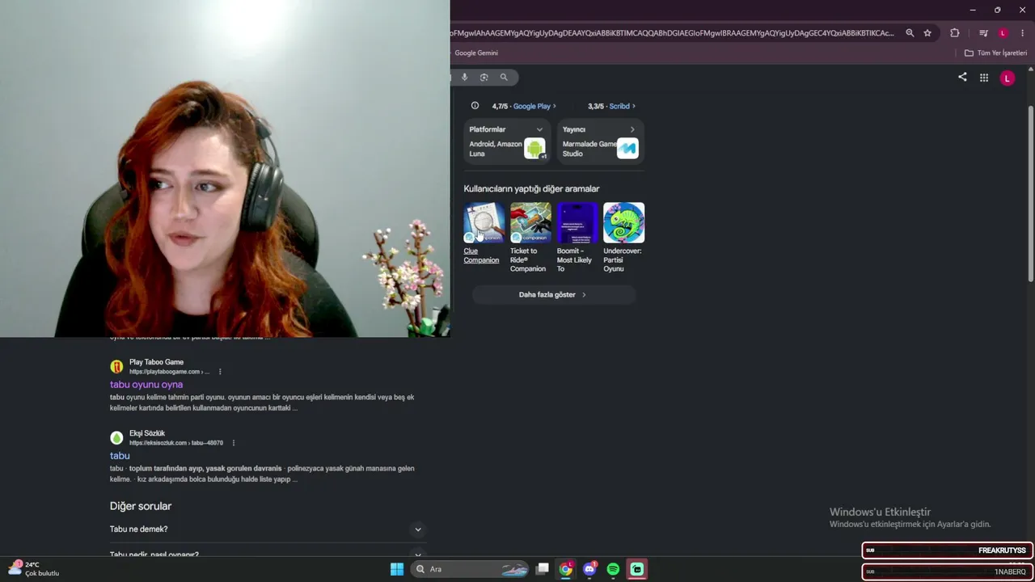This screenshot has height=582, width=1035.
Task: Click the Play Taboo Game site favicon
Action: pos(116,366)
